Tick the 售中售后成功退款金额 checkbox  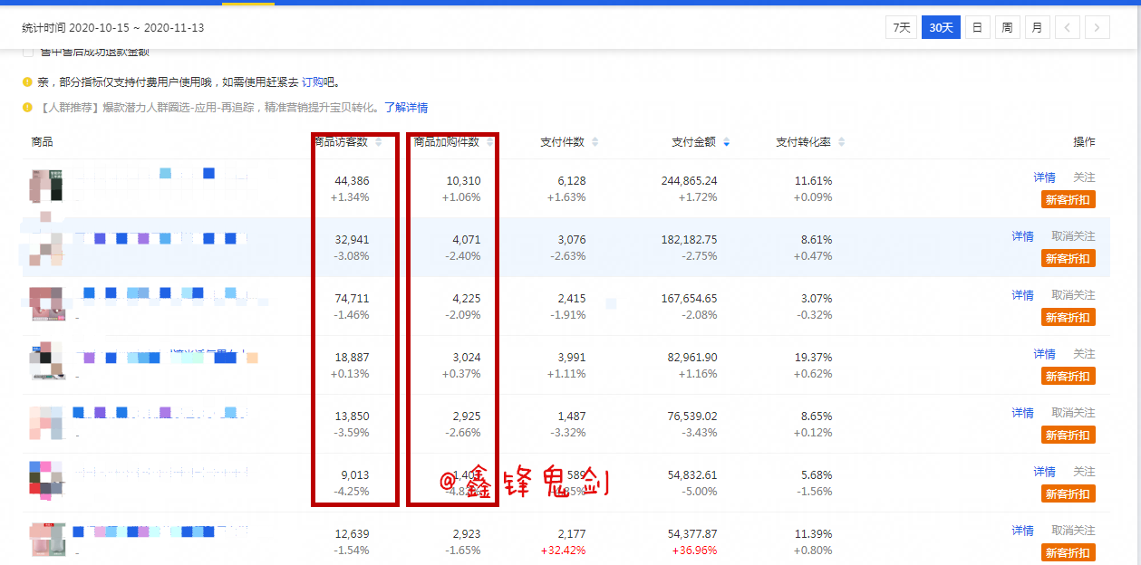point(28,53)
